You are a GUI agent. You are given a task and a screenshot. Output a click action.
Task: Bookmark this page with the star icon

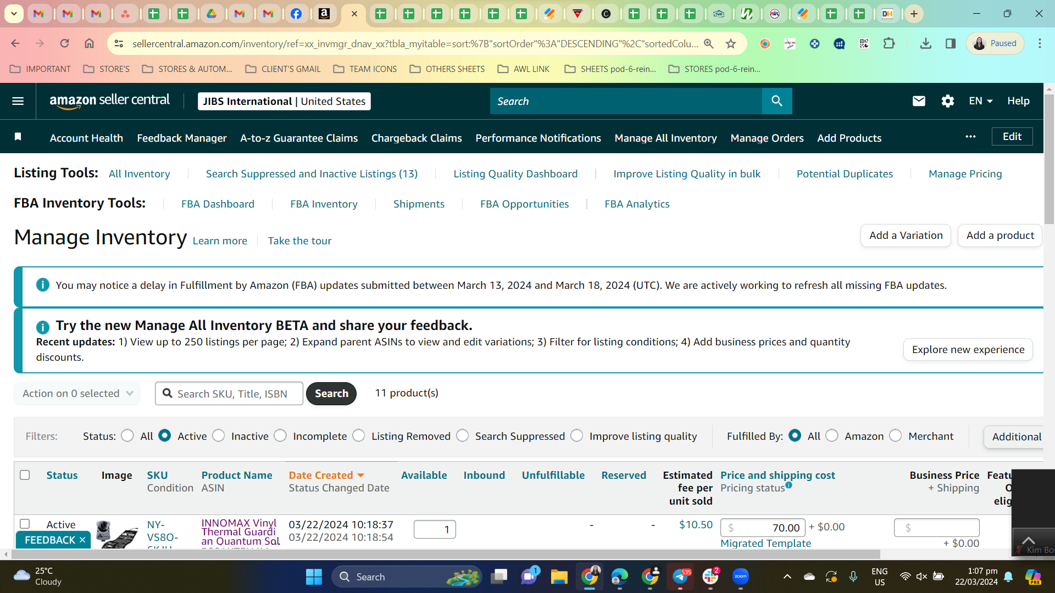click(731, 43)
